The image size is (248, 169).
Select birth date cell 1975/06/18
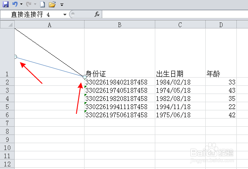point(180,114)
